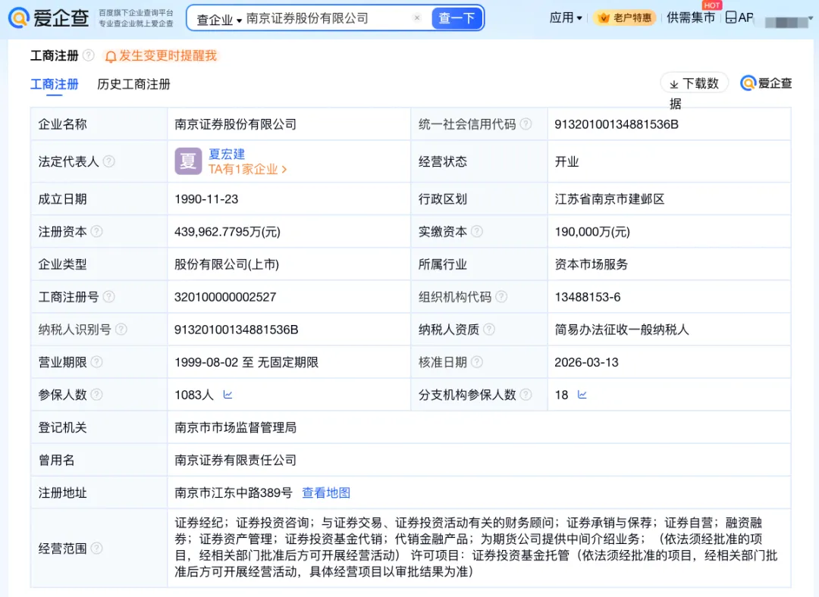Show help for 注册资本
This screenshot has height=597, width=819.
[96, 231]
